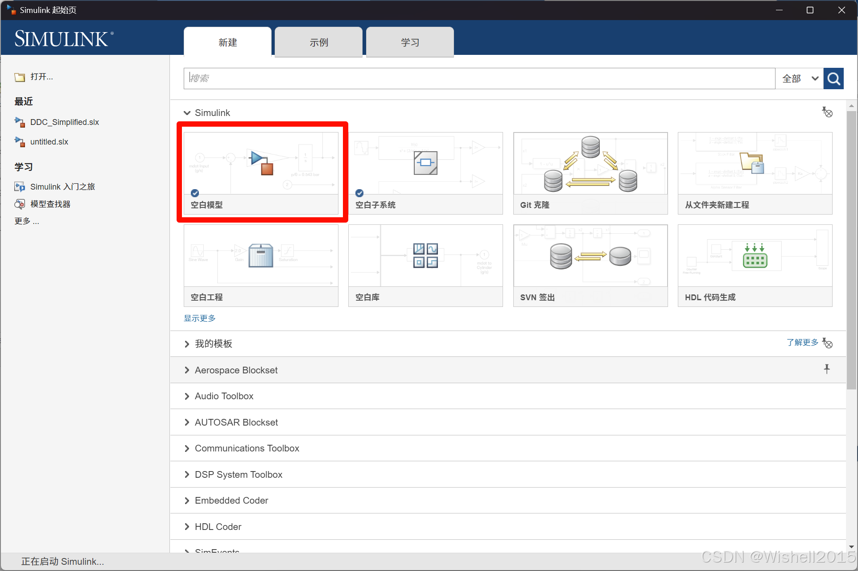Screen dimensions: 858x571
Task: Collapse the Simulink section chevron
Action: click(x=187, y=113)
